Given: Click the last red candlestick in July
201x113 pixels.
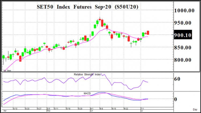Looking at the screenshot, I should point(148,33).
